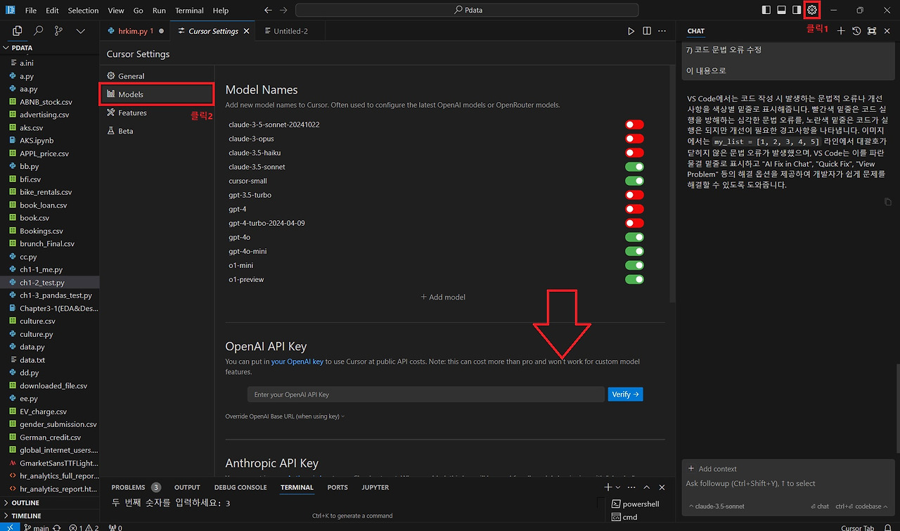
Task: Open the main branch in status bar
Action: [x=36, y=527]
